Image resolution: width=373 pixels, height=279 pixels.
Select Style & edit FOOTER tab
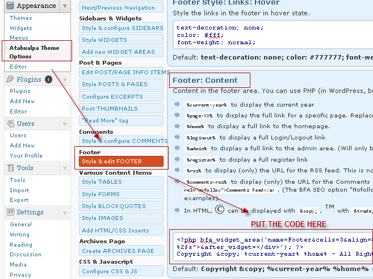(121, 162)
